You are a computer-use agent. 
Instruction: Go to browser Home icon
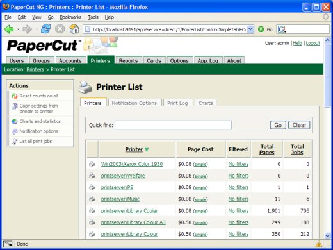point(74,29)
